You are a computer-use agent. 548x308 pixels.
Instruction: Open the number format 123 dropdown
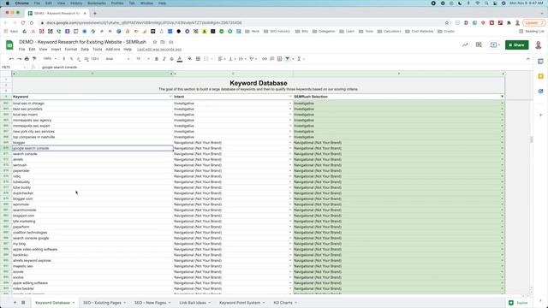[95, 59]
